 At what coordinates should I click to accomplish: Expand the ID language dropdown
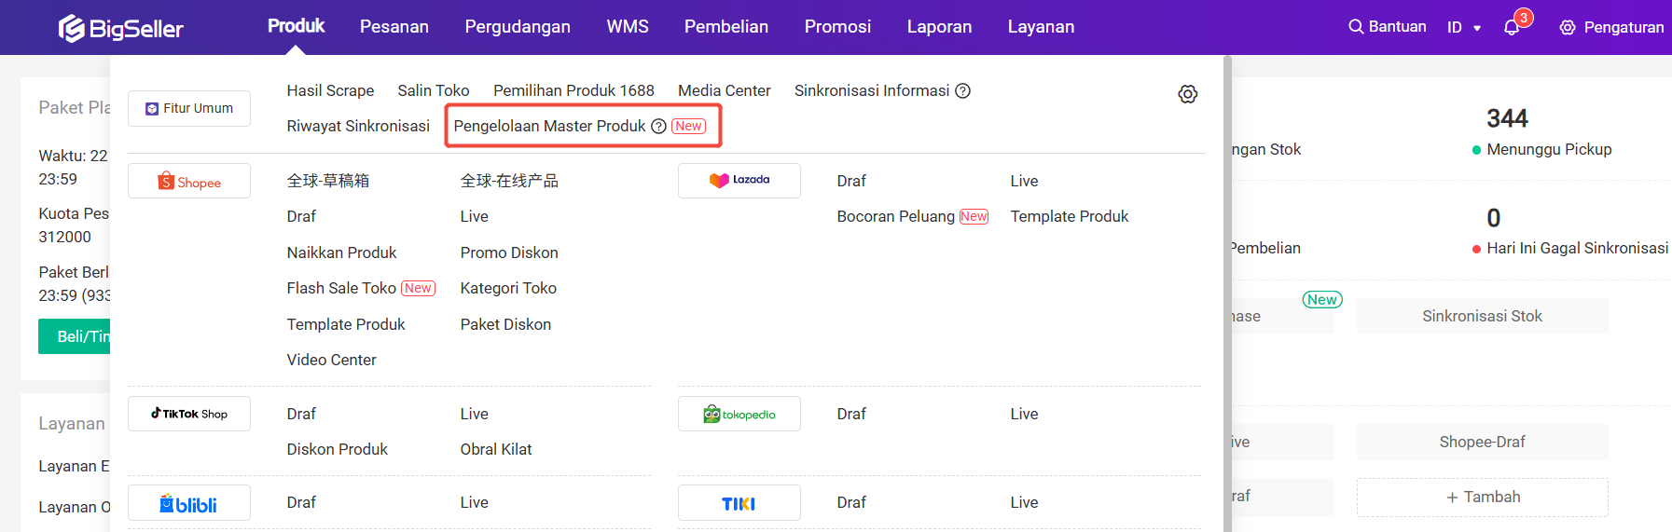point(1464,28)
